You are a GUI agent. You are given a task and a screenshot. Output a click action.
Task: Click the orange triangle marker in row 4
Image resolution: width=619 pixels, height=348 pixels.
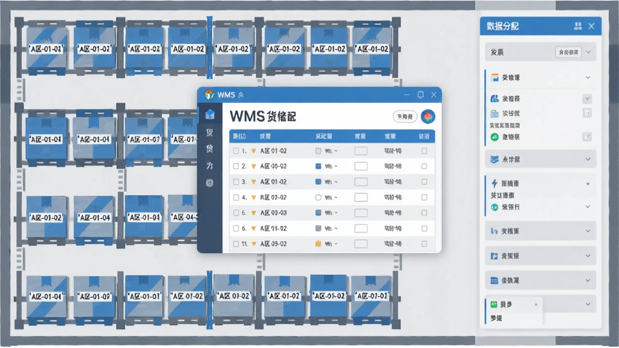point(253,198)
